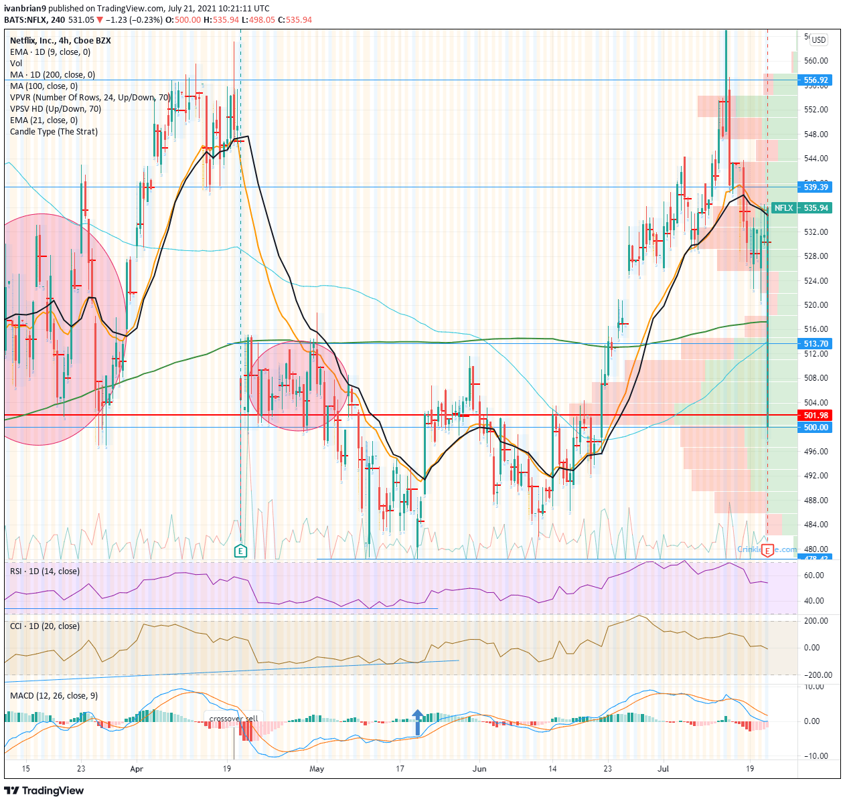
Task: Click the NFLX 535.94 last price tag
Action: point(802,207)
